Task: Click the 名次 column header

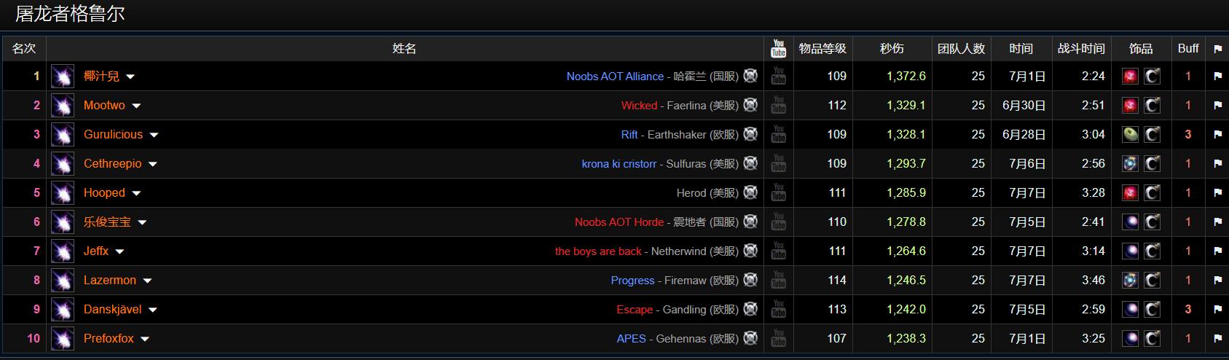Action: tap(24, 48)
